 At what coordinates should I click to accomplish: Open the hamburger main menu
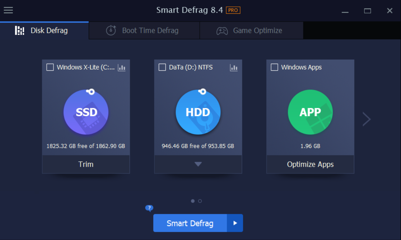click(8, 10)
